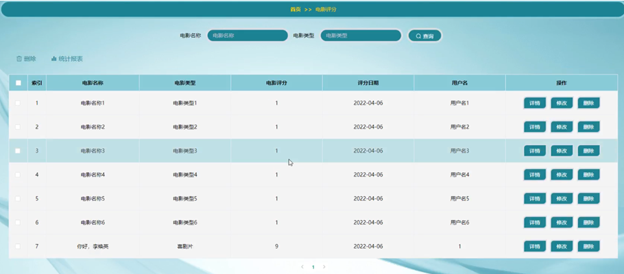Click 修改 for 电影名称2

pos(562,127)
